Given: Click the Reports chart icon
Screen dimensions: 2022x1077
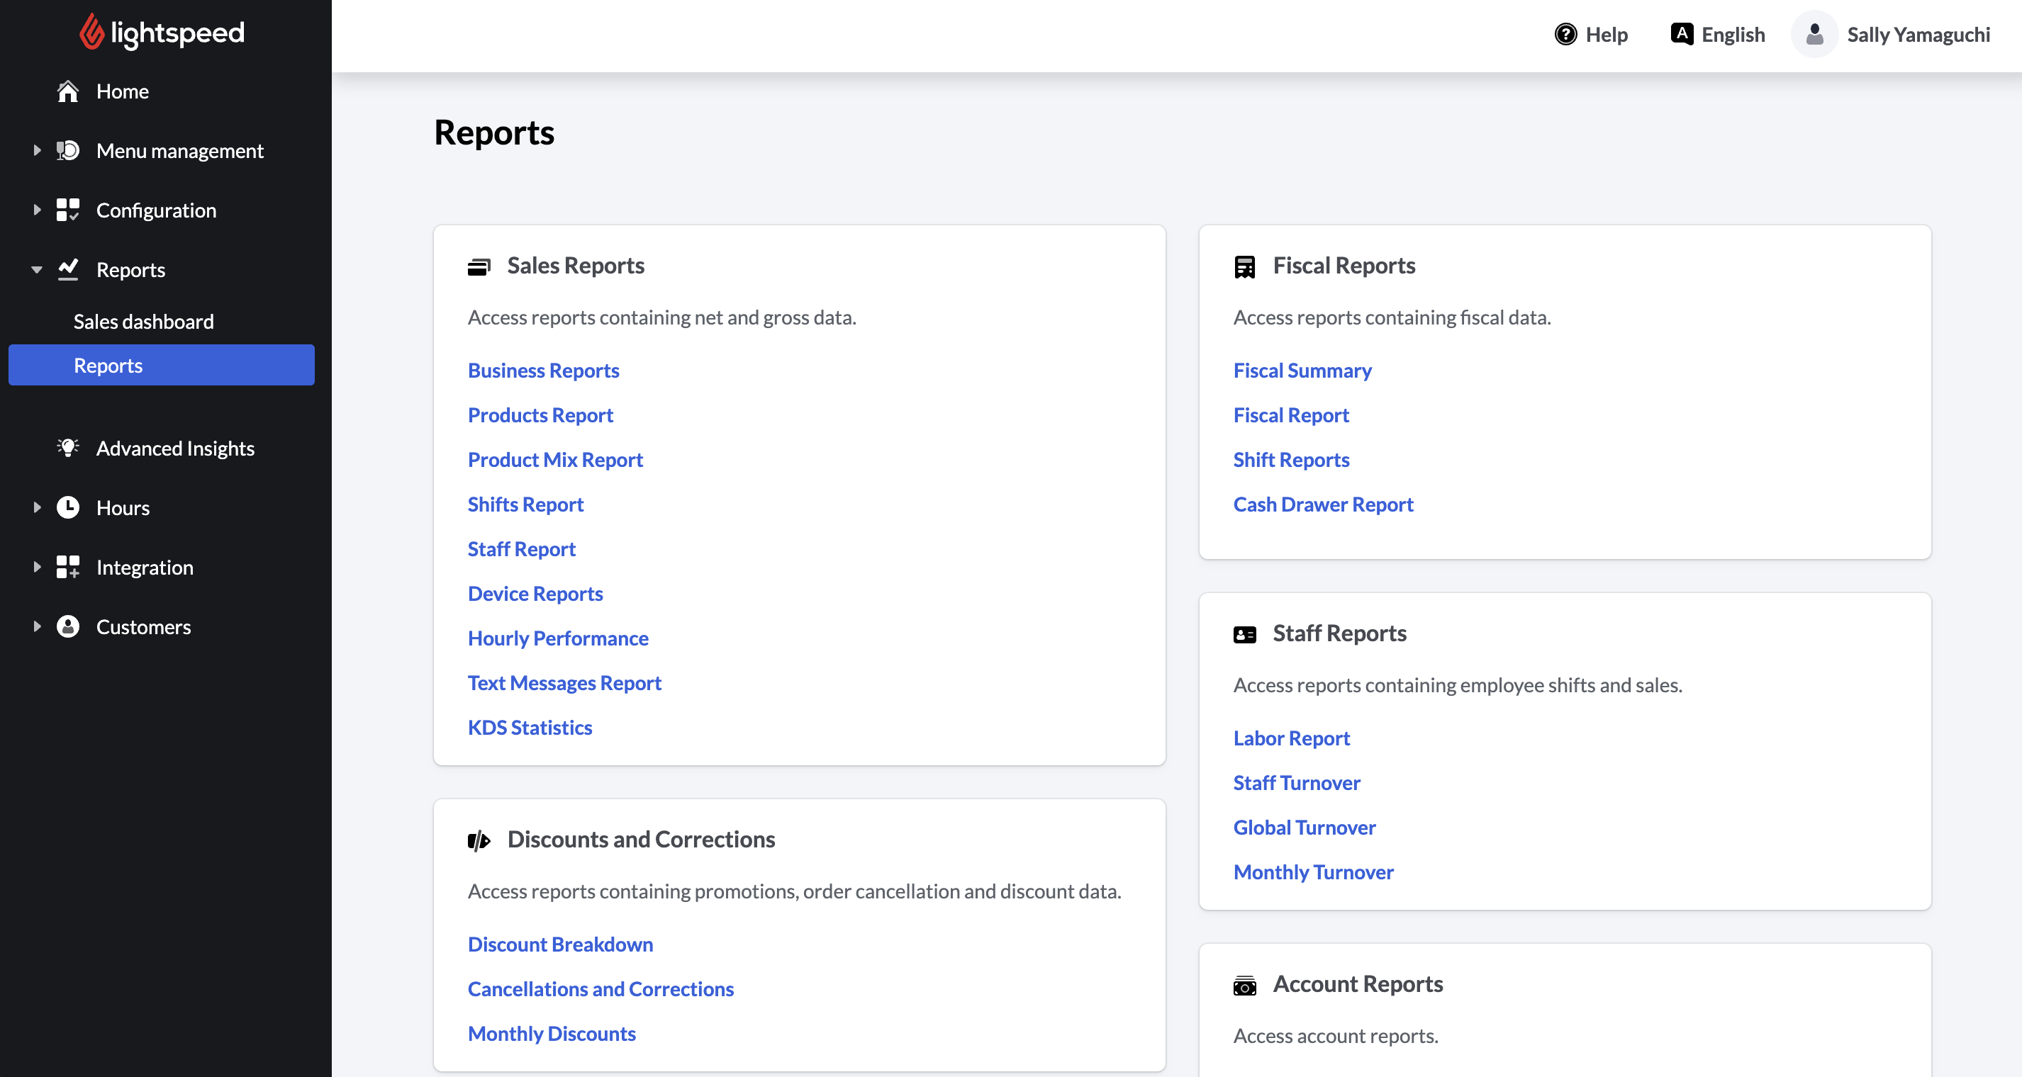Looking at the screenshot, I should point(67,269).
